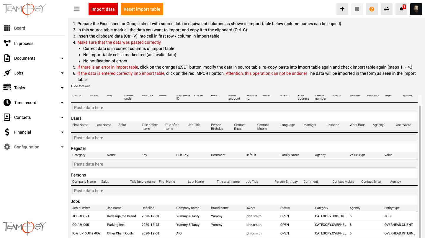Click the CATEGORY.JOB-OUT cell
Image resolution: width=425 pixels, height=238 pixels.
point(331,216)
